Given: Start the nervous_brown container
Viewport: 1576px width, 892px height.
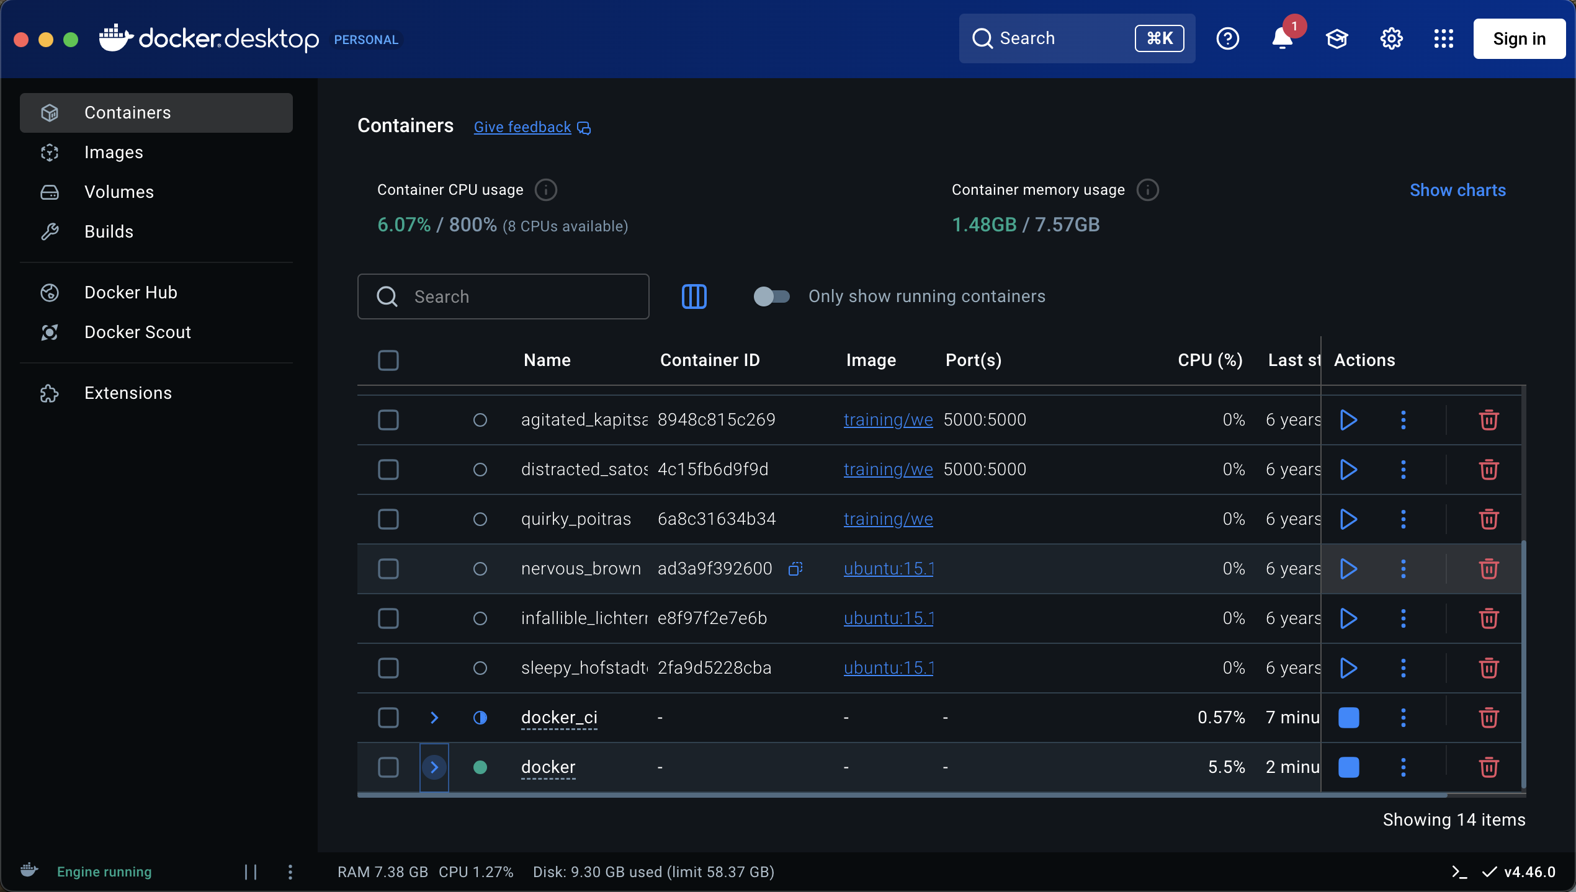Looking at the screenshot, I should coord(1348,569).
